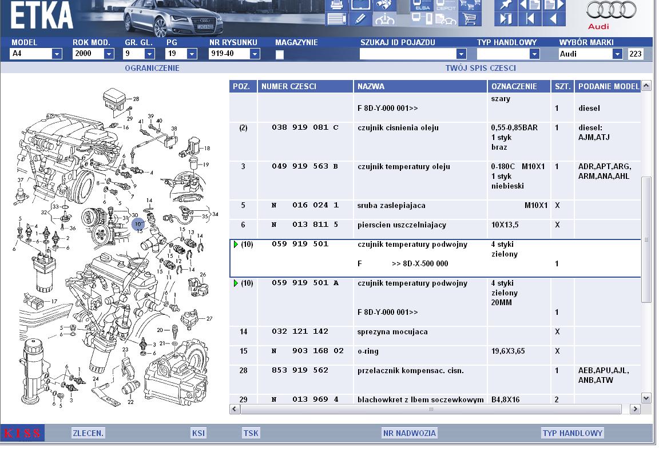
Task: Click the multiple shopping carts icon
Action: (x=470, y=5)
